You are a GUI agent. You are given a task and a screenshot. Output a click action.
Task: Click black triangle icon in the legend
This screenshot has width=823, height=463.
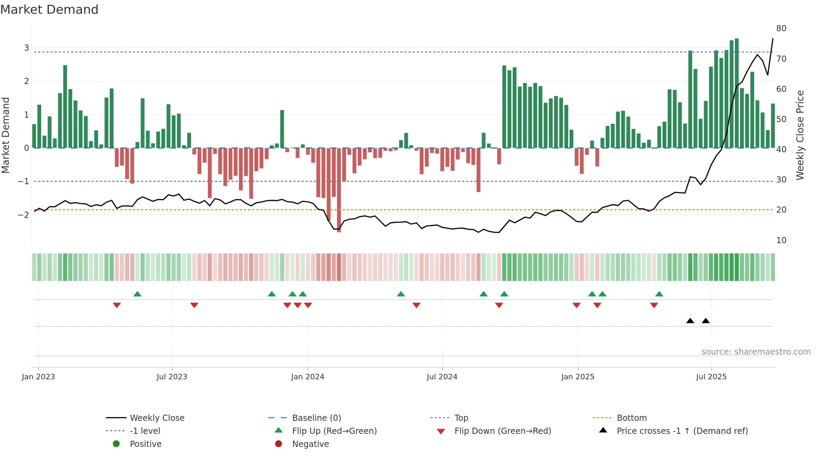[603, 430]
